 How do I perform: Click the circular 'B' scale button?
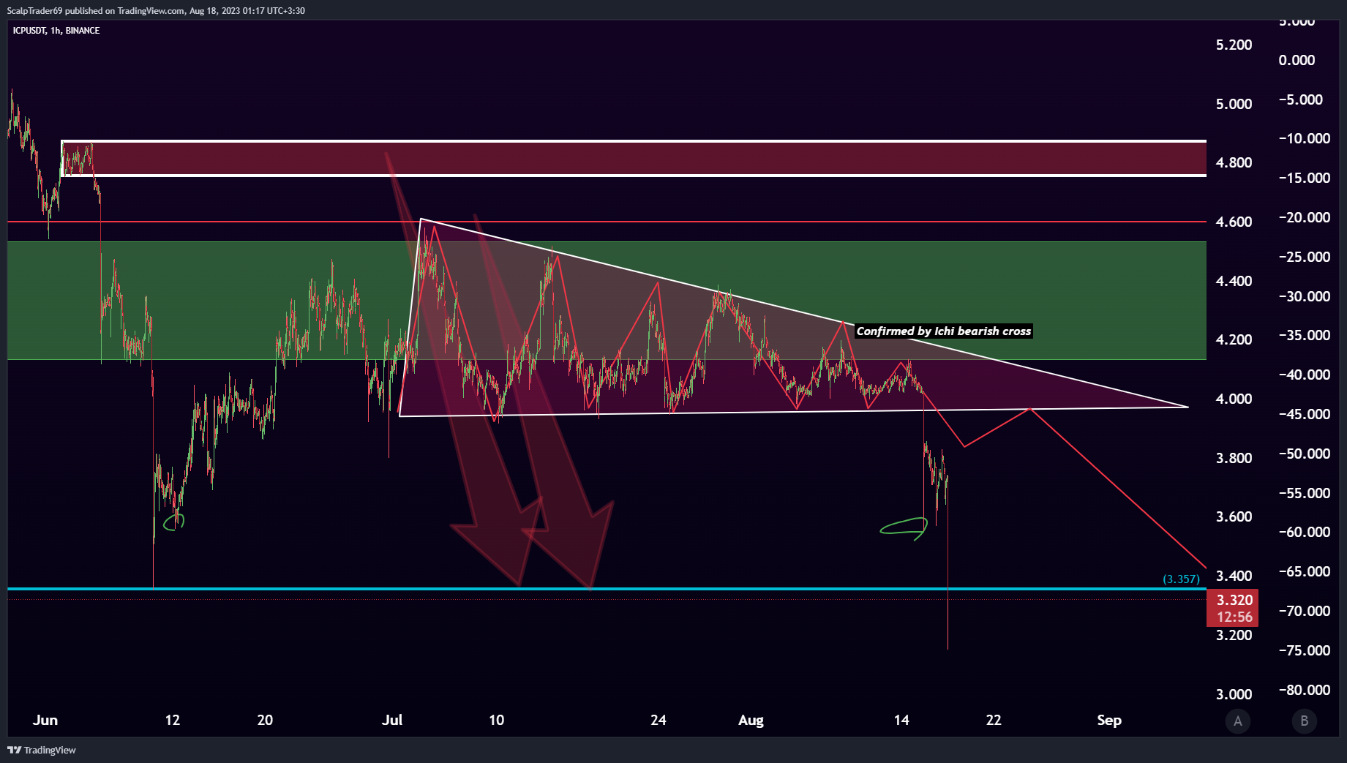point(1304,721)
